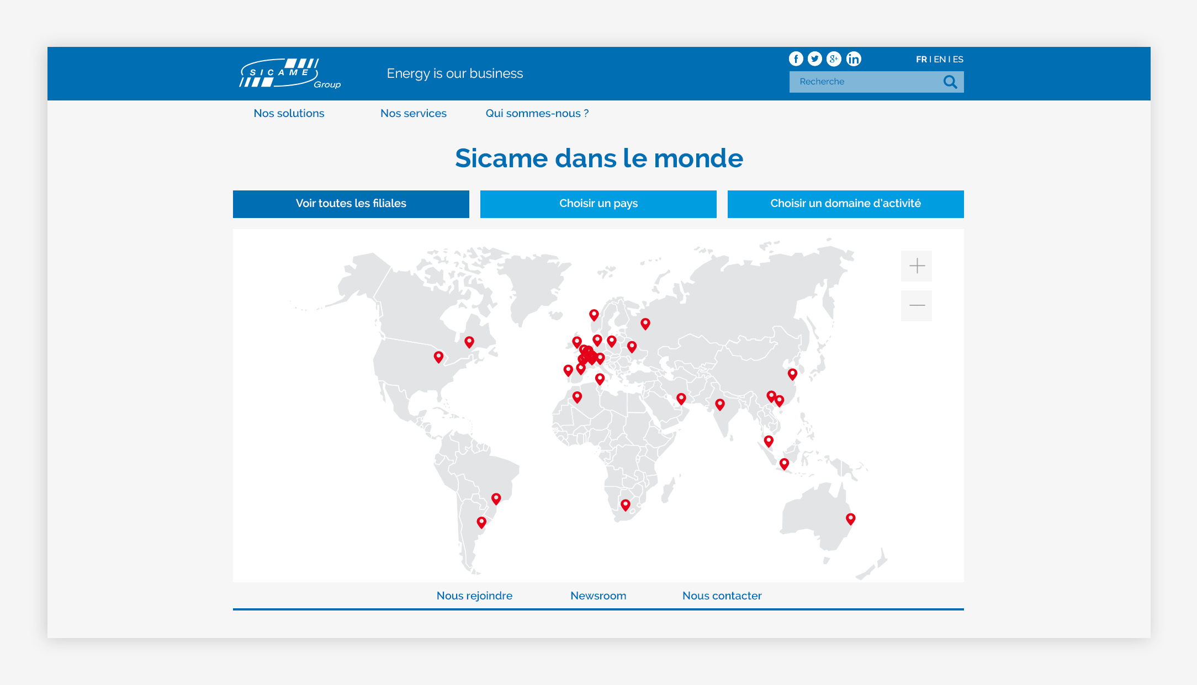The image size is (1197, 685).
Task: Open the Nos solutions menu
Action: coord(289,113)
